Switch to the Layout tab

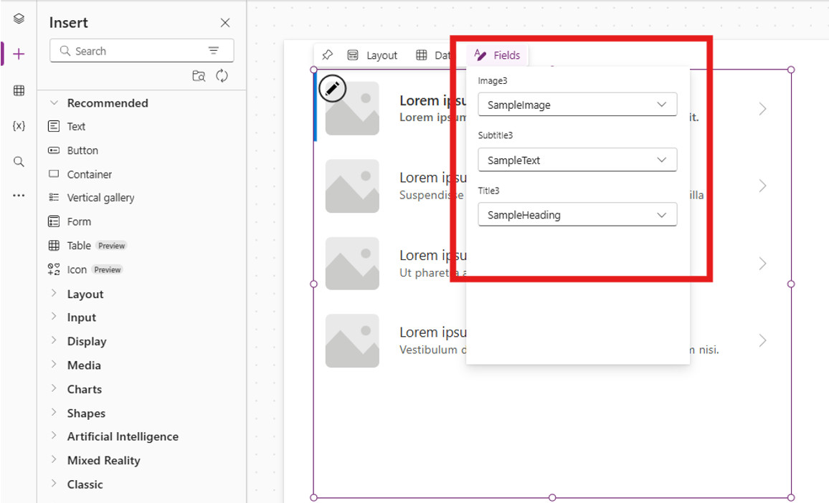382,54
